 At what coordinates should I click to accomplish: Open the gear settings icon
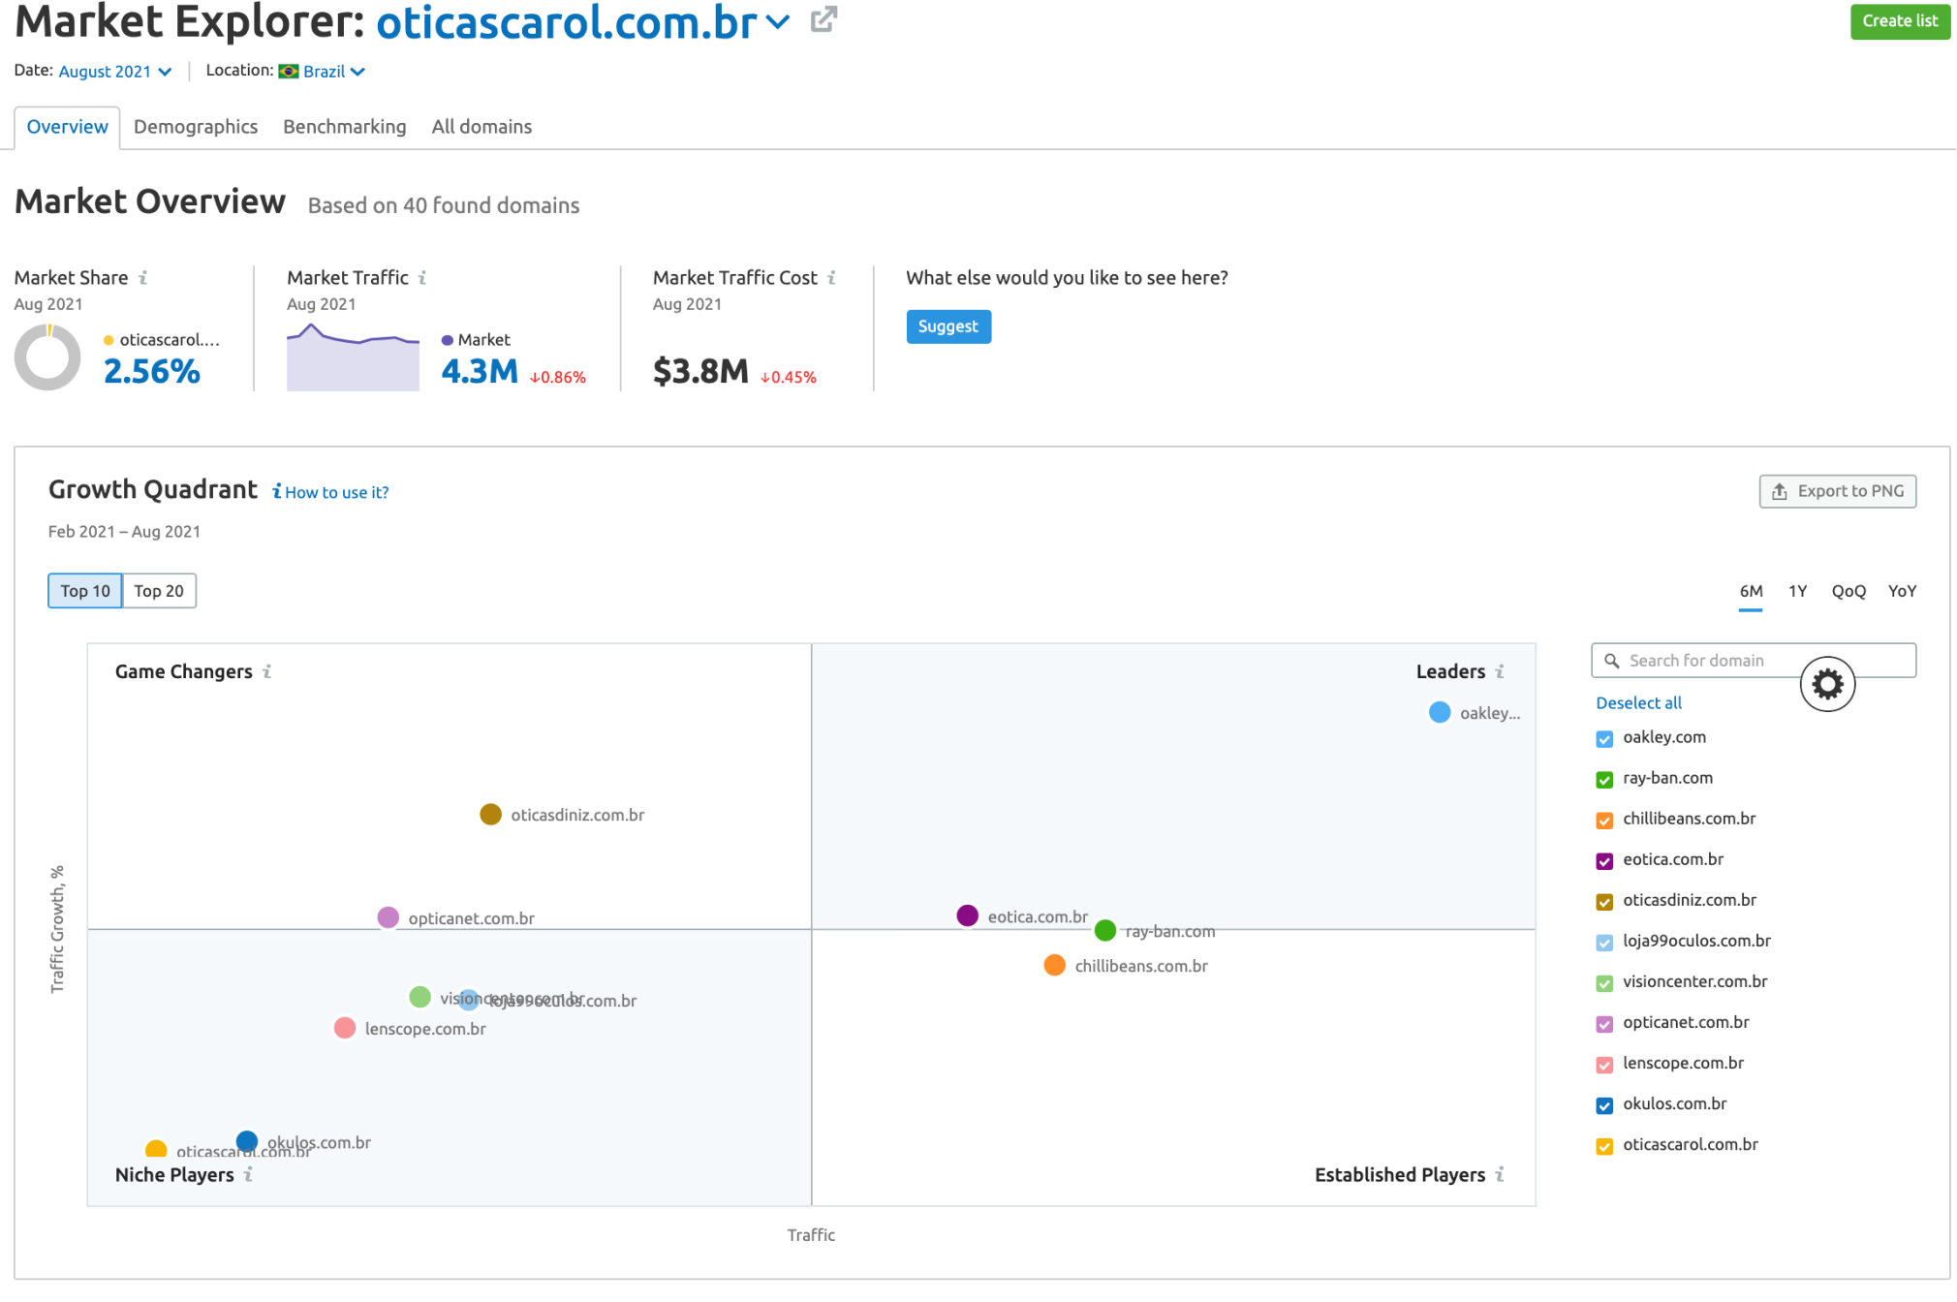(x=1827, y=684)
